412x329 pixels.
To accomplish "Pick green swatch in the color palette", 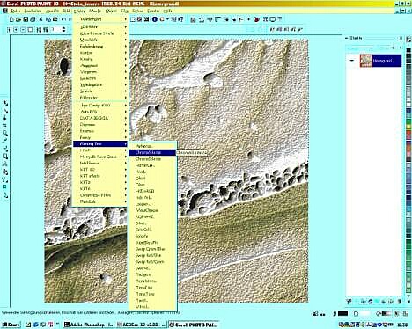I will [x=408, y=121].
